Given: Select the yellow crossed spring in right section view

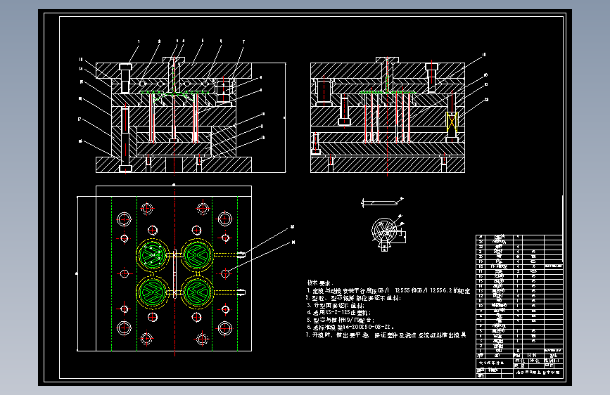Looking at the screenshot, I should click(x=452, y=122).
